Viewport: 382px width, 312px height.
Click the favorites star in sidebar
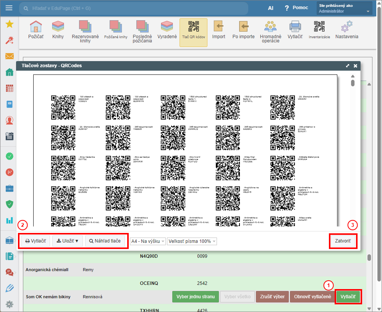[10, 24]
